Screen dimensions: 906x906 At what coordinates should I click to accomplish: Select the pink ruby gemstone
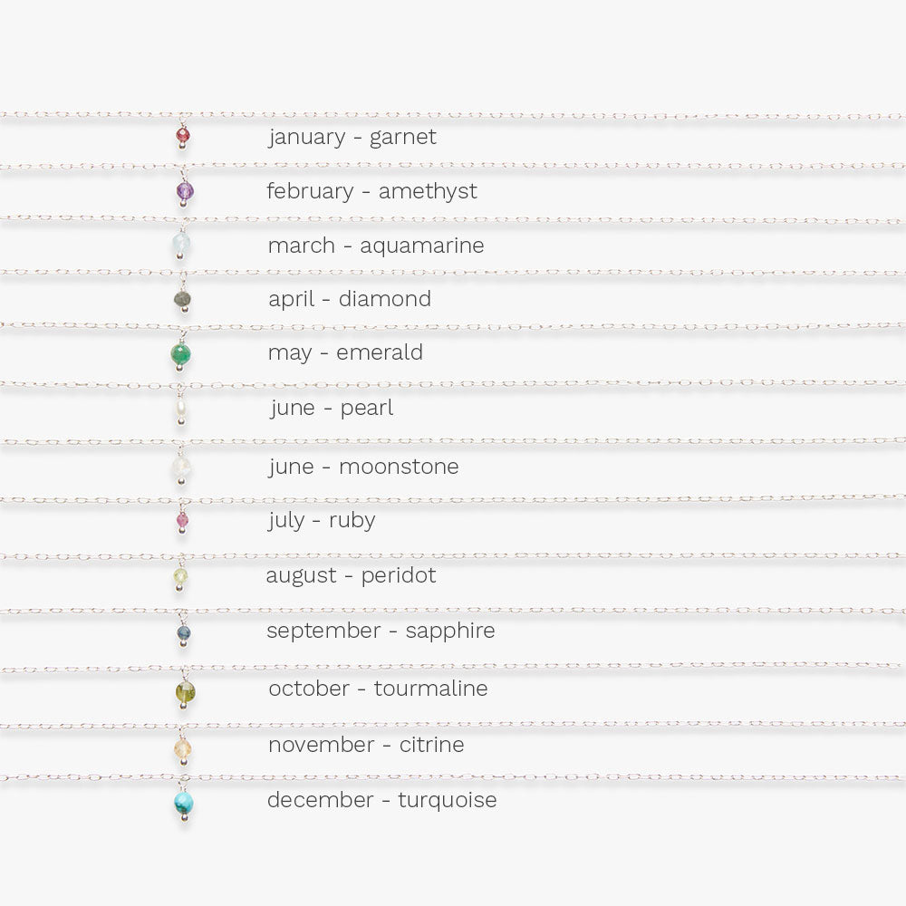(182, 520)
